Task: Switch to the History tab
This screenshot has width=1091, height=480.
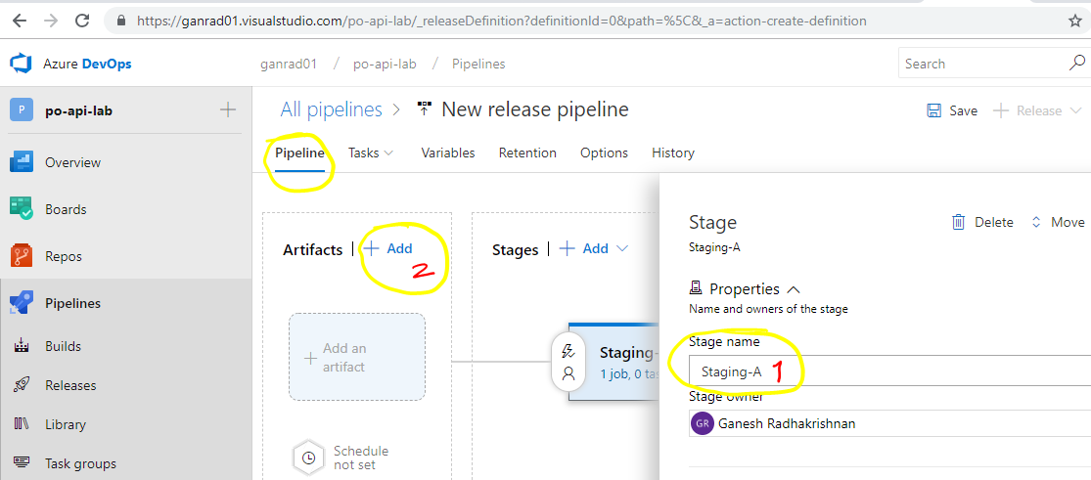Action: coord(673,153)
